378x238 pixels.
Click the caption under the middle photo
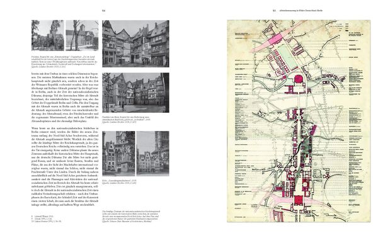(x=127, y=119)
